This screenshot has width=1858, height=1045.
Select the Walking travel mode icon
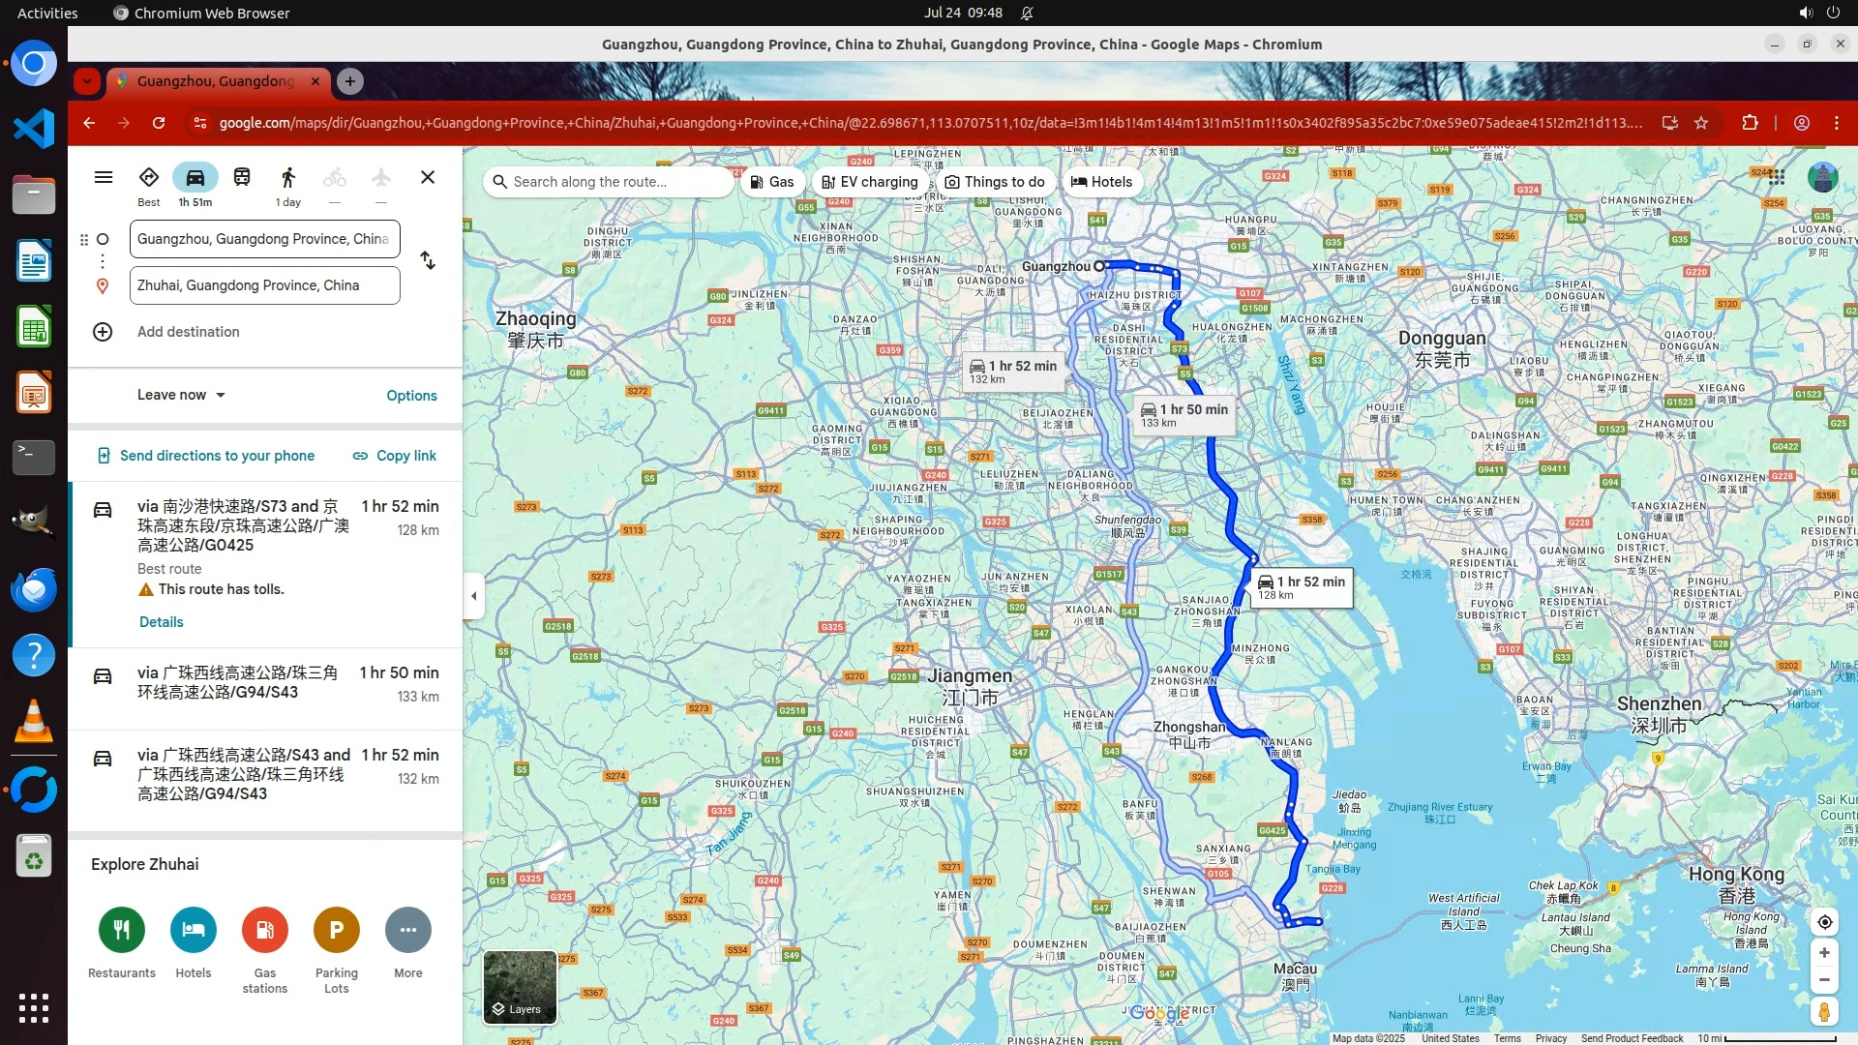287,178
